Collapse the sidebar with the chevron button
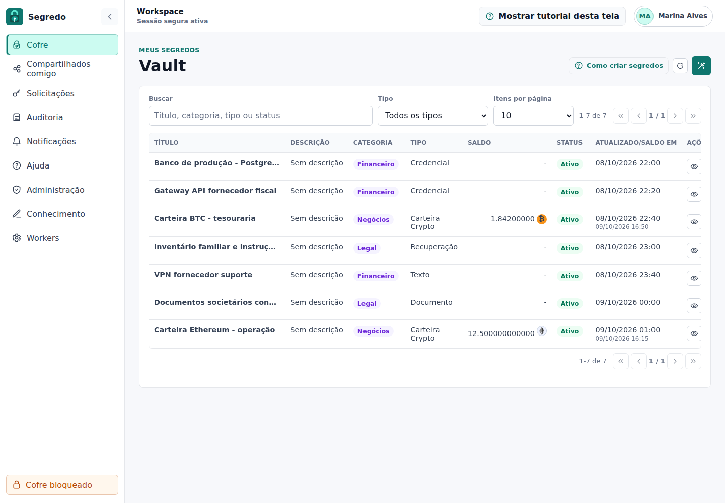The width and height of the screenshot is (725, 503). click(x=110, y=17)
